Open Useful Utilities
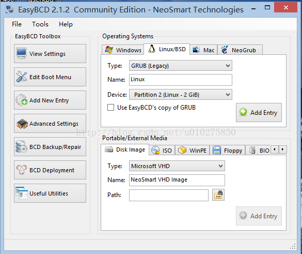Screen dimensions: 302x254 (50, 193)
